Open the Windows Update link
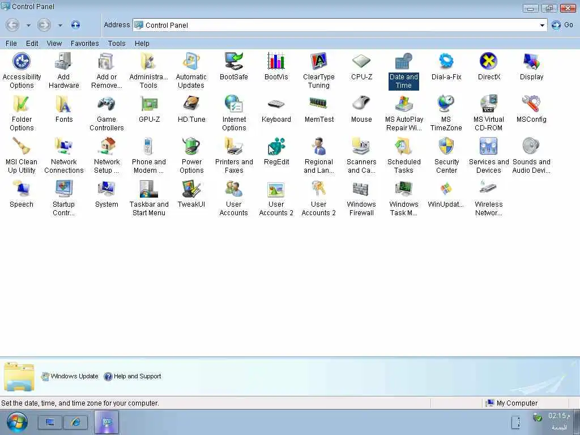The height and width of the screenshot is (435, 580). [x=70, y=377]
